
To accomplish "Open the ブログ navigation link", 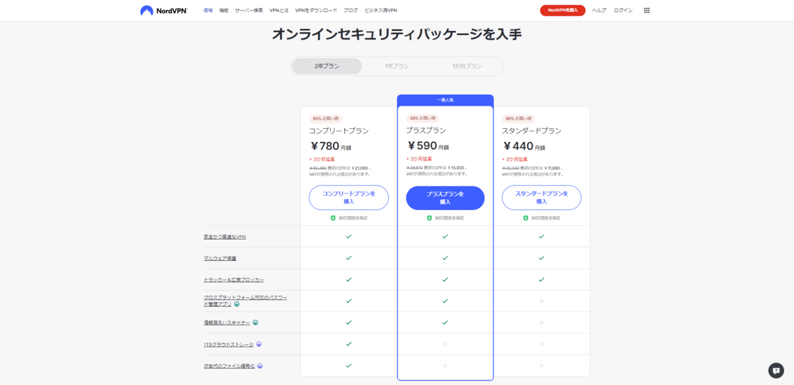I will (x=351, y=11).
